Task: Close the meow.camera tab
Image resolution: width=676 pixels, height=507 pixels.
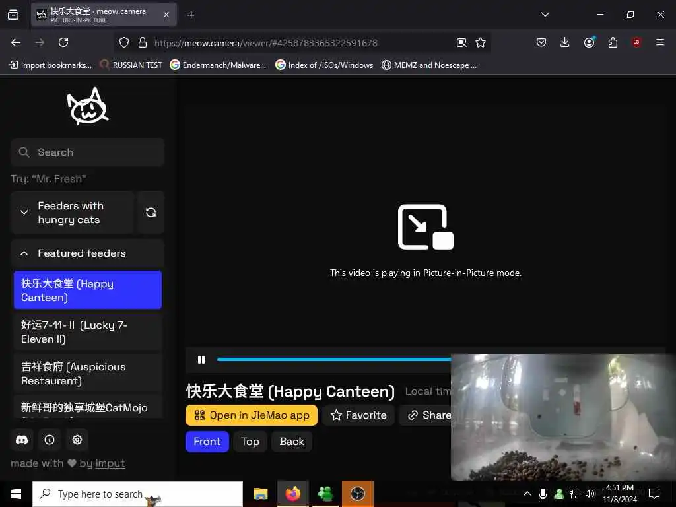Action: click(x=166, y=15)
